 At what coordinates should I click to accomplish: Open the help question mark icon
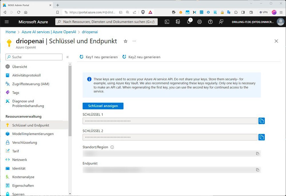[210, 22]
